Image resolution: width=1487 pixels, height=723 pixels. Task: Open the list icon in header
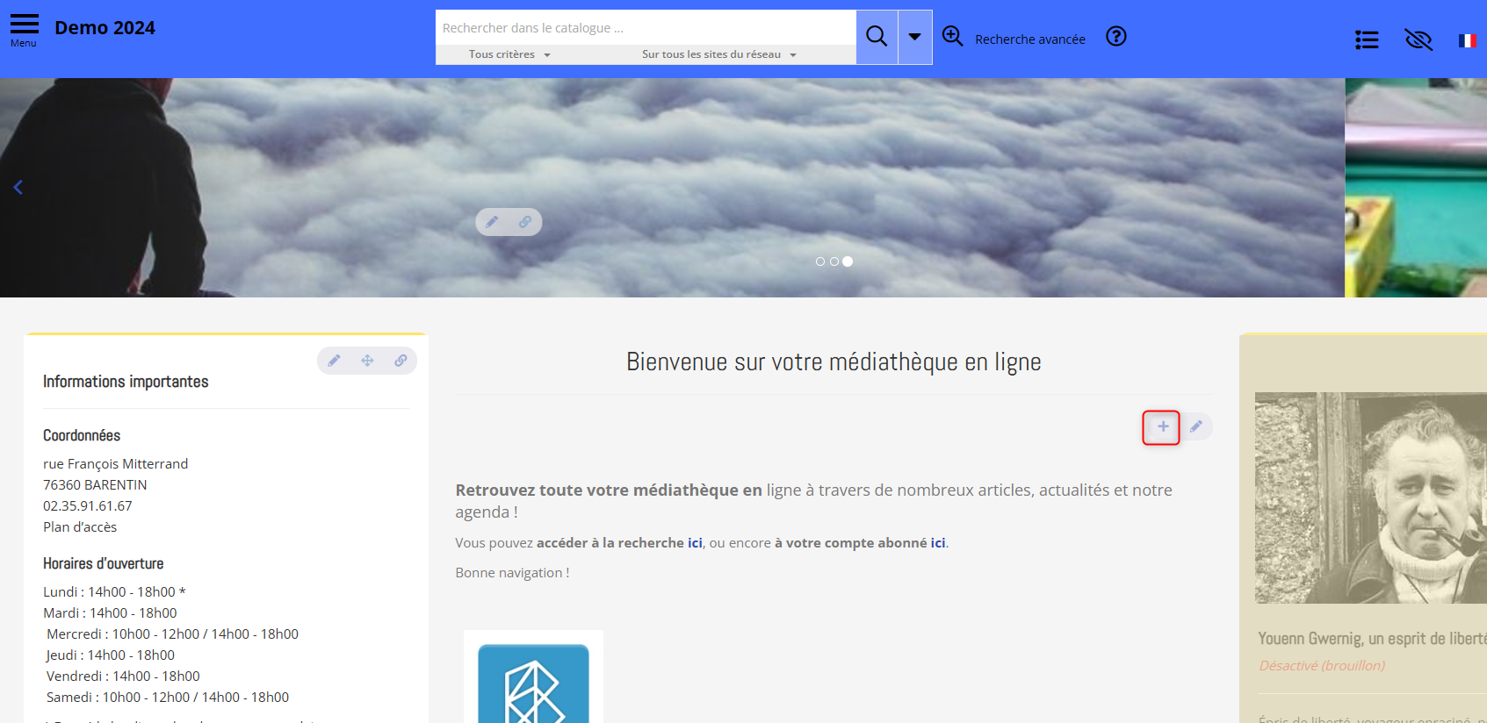pyautogui.click(x=1366, y=39)
